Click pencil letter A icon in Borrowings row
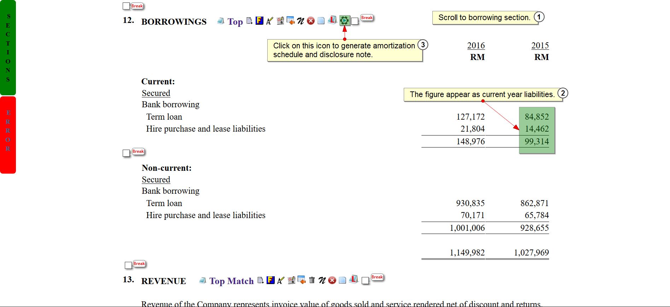The height and width of the screenshot is (307, 670). pos(270,21)
